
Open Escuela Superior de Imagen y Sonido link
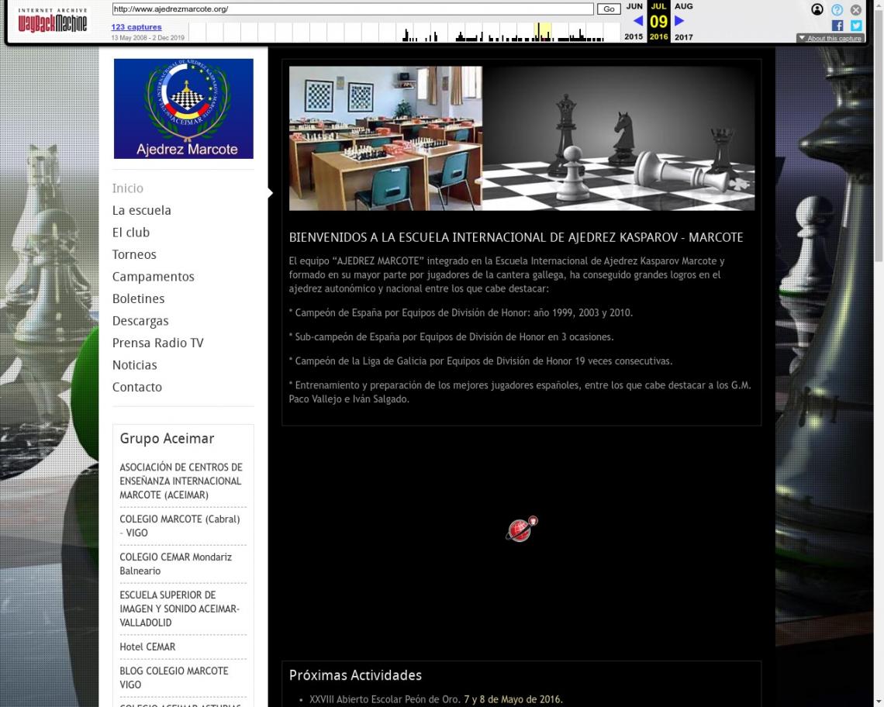[x=179, y=609]
